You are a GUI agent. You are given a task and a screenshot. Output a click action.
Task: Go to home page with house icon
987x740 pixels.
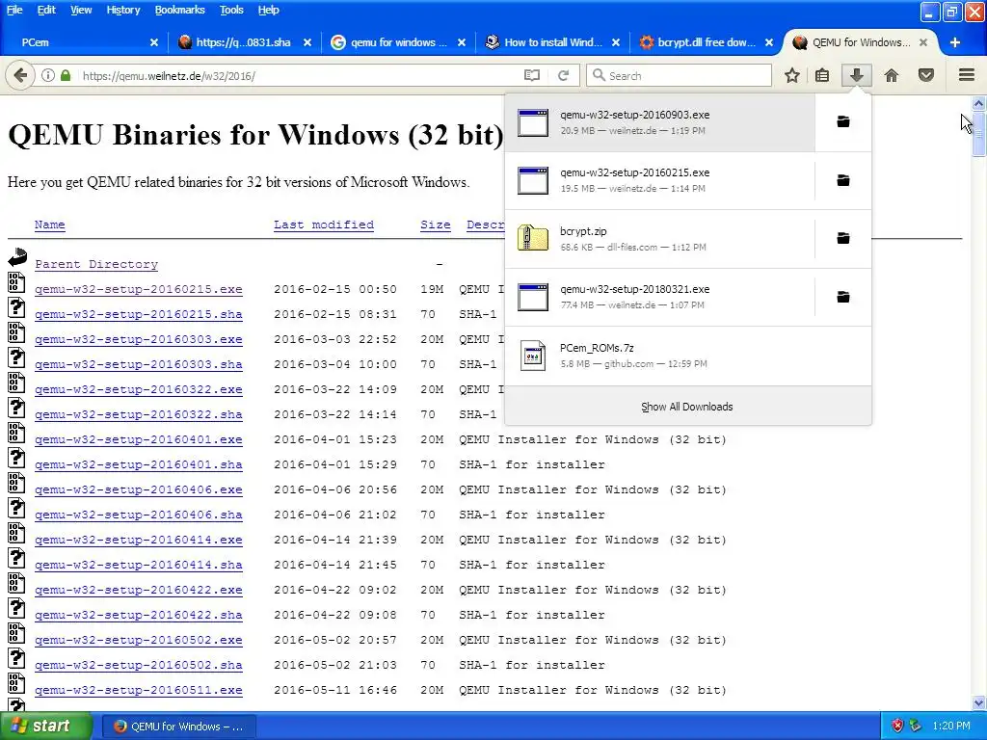892,75
